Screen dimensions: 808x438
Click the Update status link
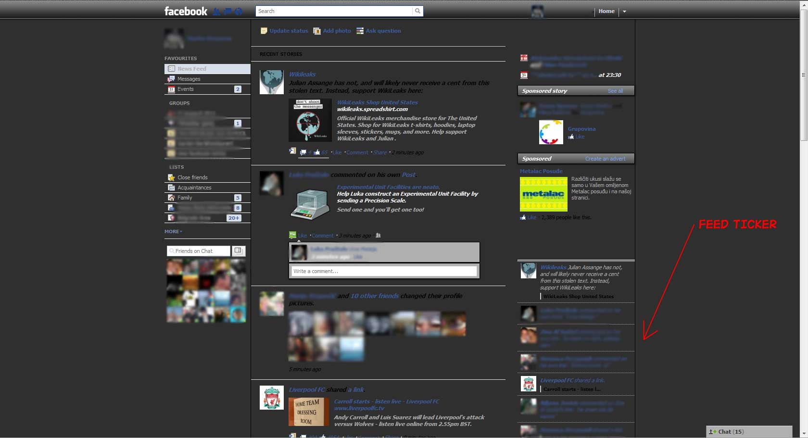[x=289, y=31]
